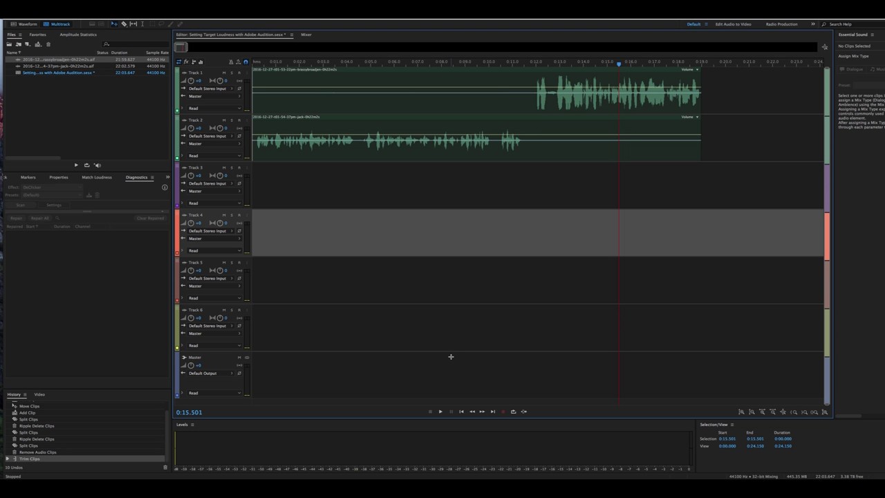Select the Razor tool in top toolbar
885x498 pixels.
(x=124, y=24)
